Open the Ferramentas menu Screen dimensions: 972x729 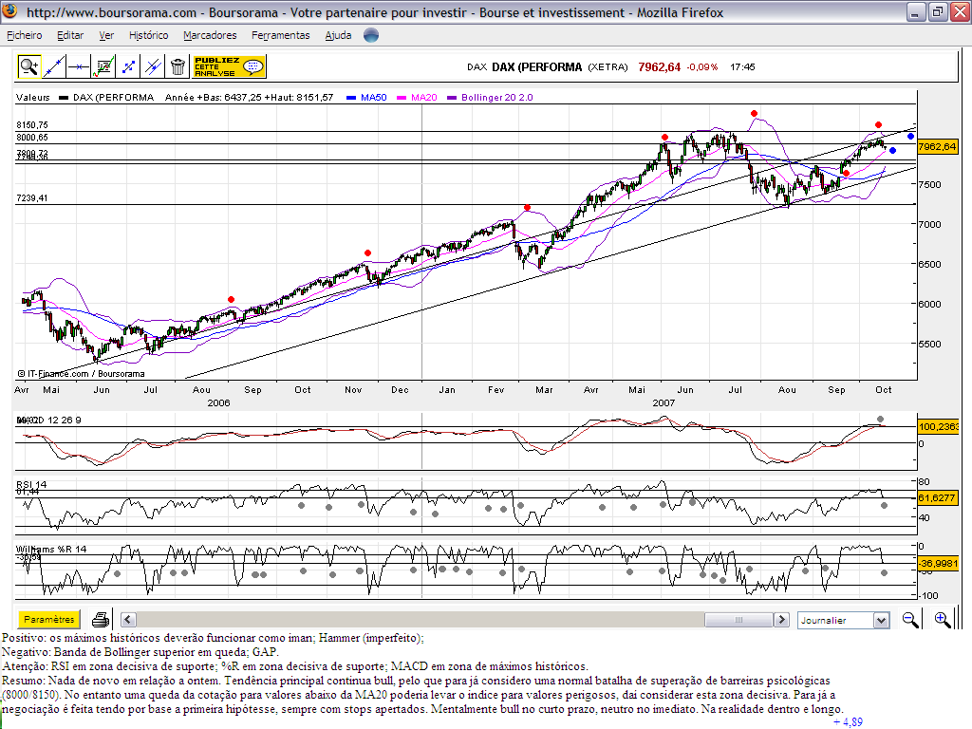[x=281, y=35]
